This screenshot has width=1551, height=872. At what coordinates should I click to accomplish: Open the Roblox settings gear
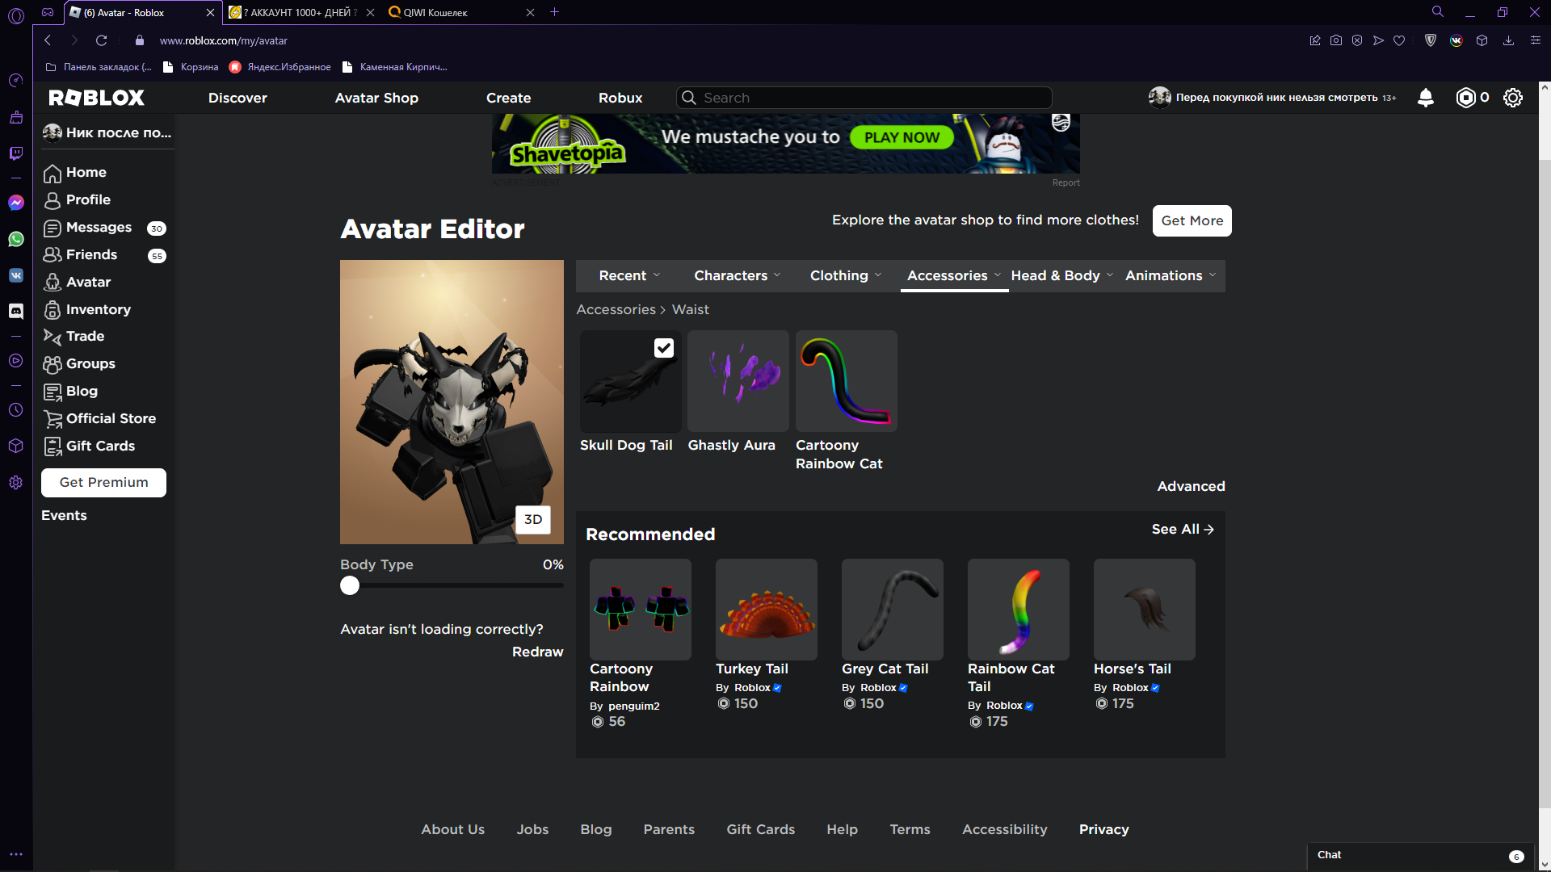click(1513, 98)
